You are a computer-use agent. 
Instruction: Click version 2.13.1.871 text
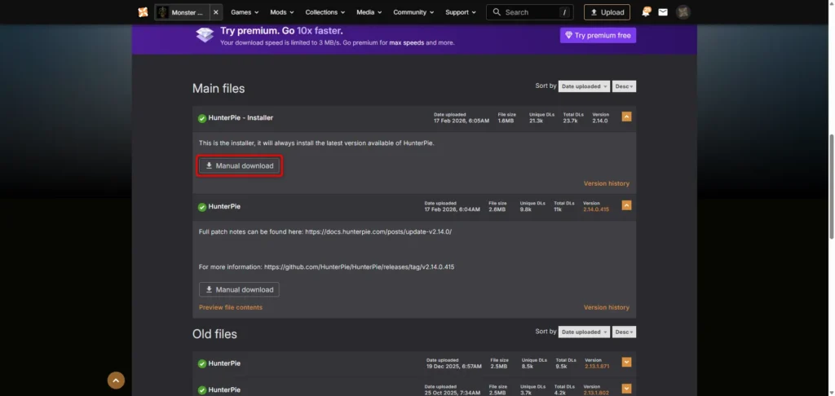point(597,366)
